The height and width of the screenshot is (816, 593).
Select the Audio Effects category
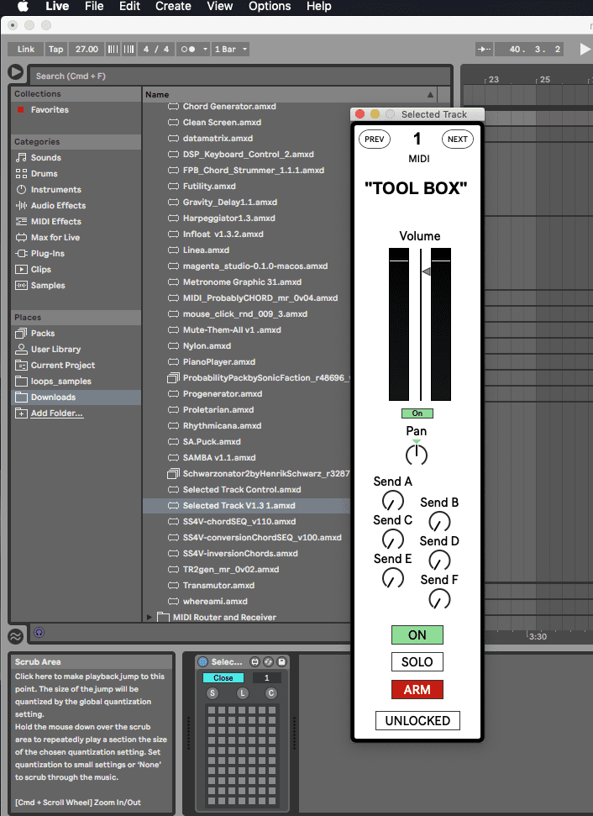(58, 206)
